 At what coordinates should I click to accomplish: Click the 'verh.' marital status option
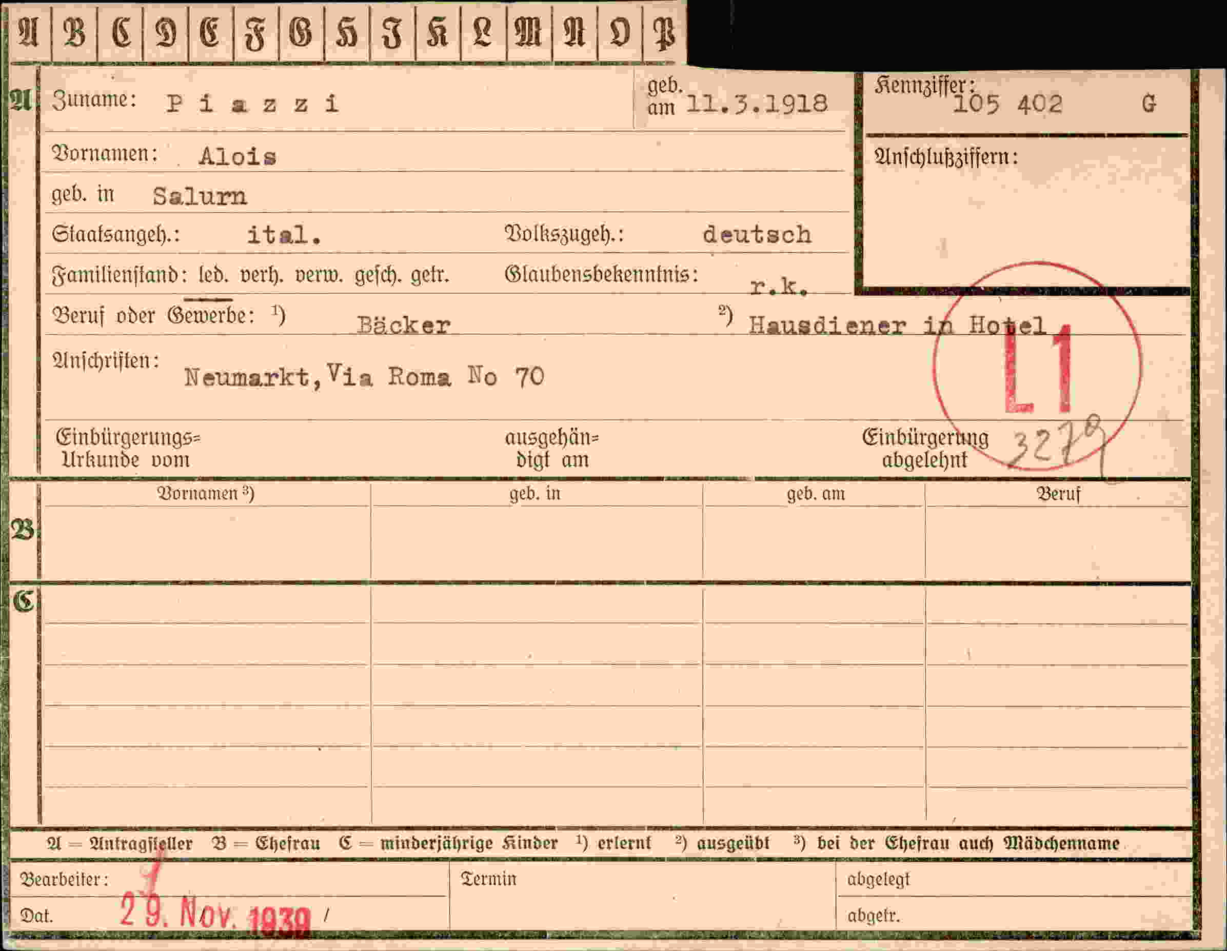261,276
